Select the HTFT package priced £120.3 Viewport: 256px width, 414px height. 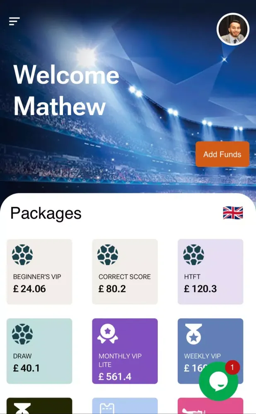[210, 272]
